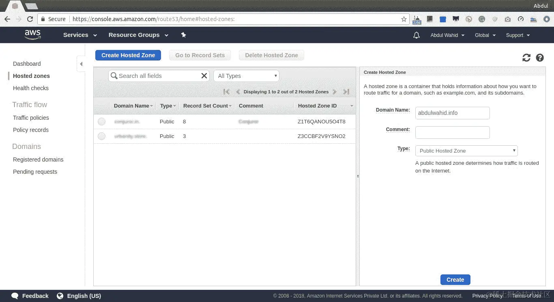Screen dimensions: 554x302
Task: Open Pending requests in sidebar
Action: point(35,172)
